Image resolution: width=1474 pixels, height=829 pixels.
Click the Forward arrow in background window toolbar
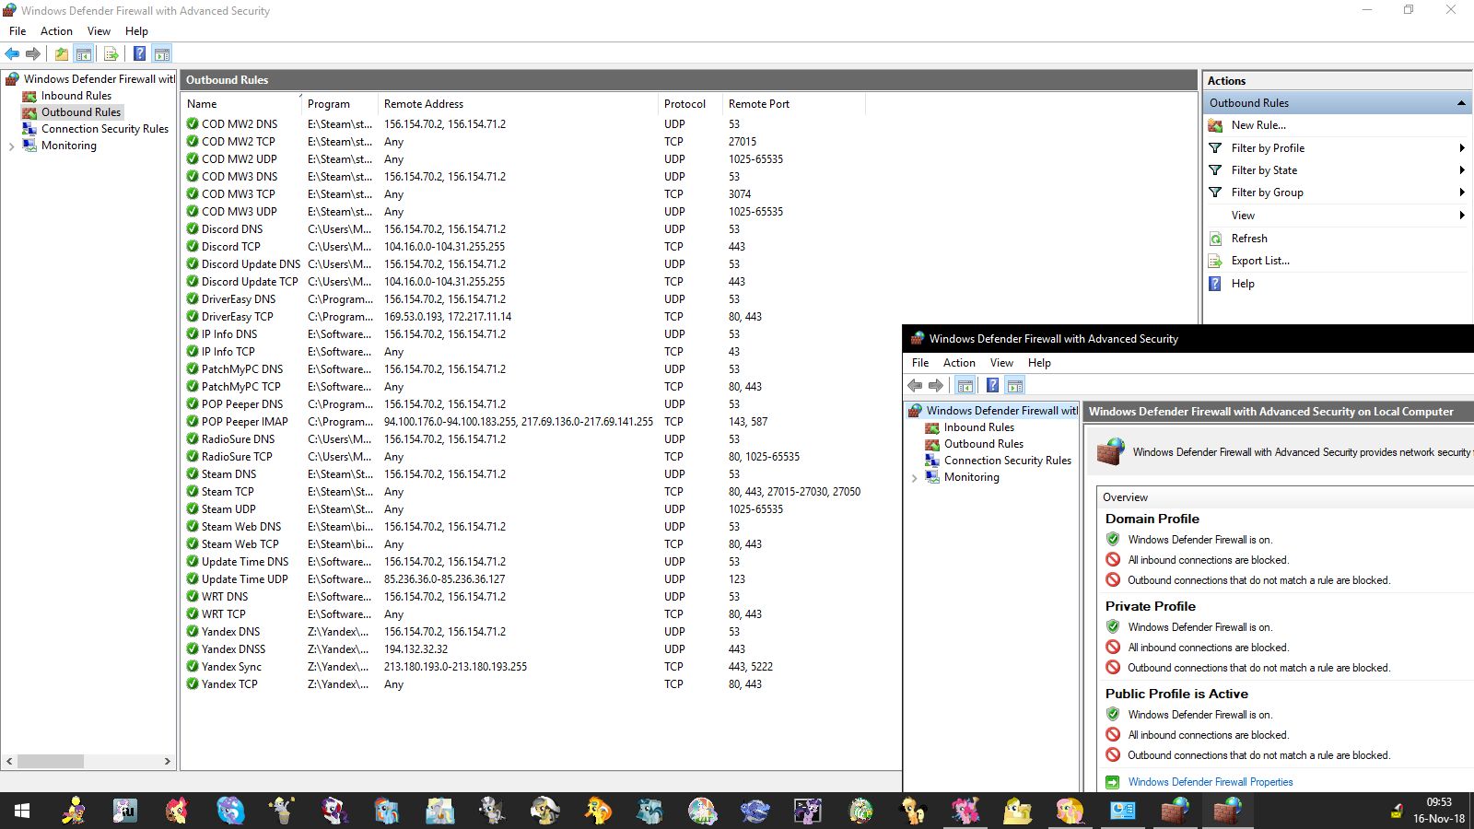point(33,53)
